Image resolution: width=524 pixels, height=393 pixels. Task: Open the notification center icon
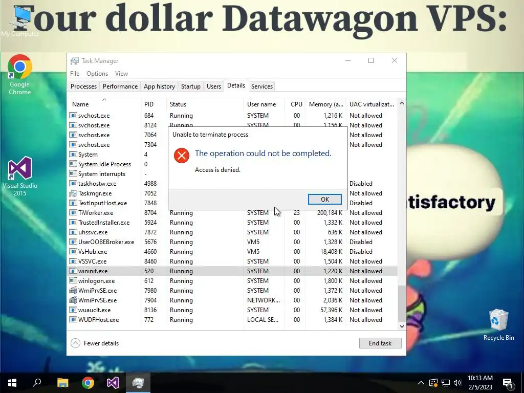[508, 383]
